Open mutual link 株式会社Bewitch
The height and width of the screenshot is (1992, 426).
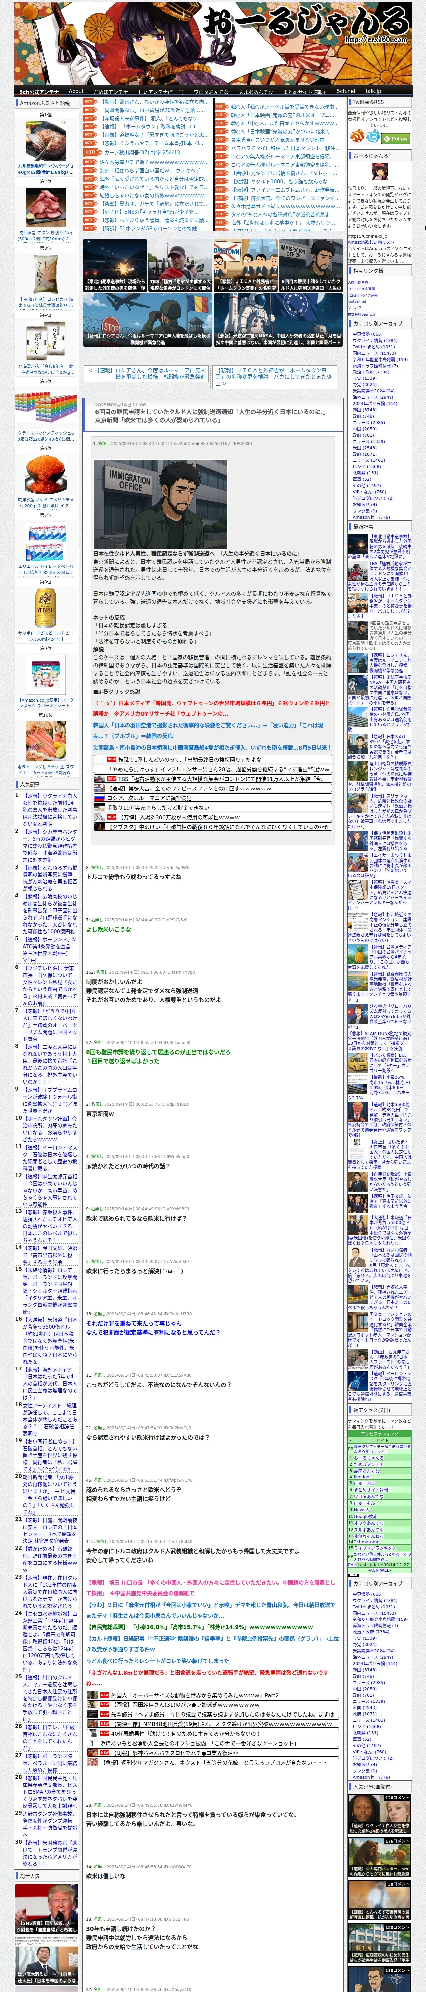[360, 314]
